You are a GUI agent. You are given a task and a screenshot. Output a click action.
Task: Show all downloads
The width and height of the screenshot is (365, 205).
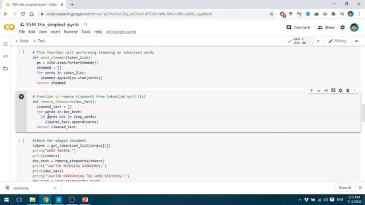344,187
